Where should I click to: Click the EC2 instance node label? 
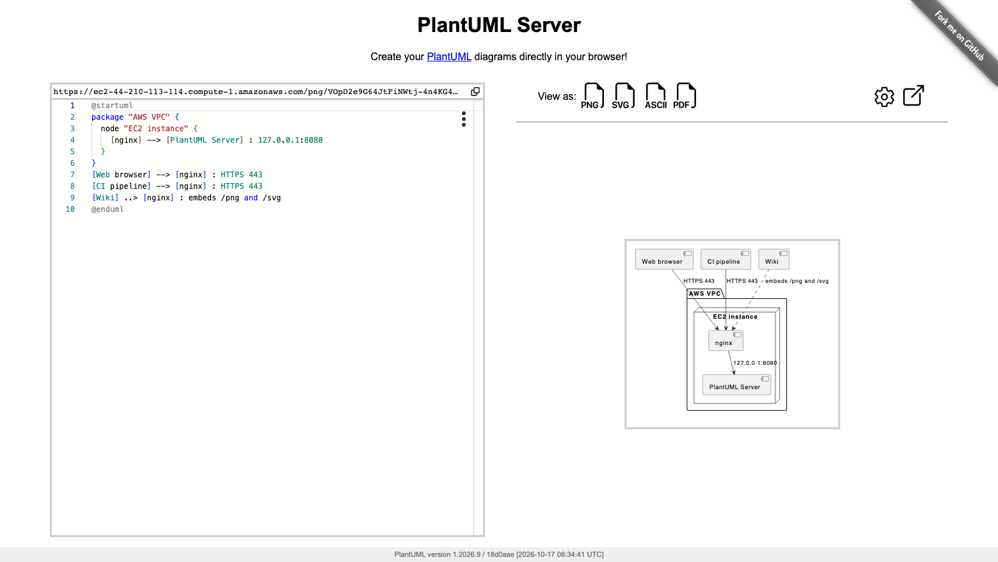point(735,317)
